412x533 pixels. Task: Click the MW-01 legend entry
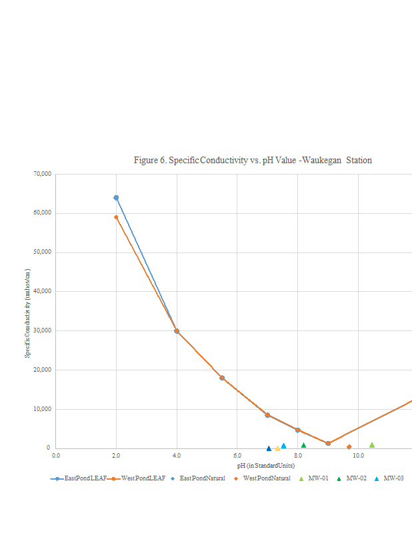(313, 478)
